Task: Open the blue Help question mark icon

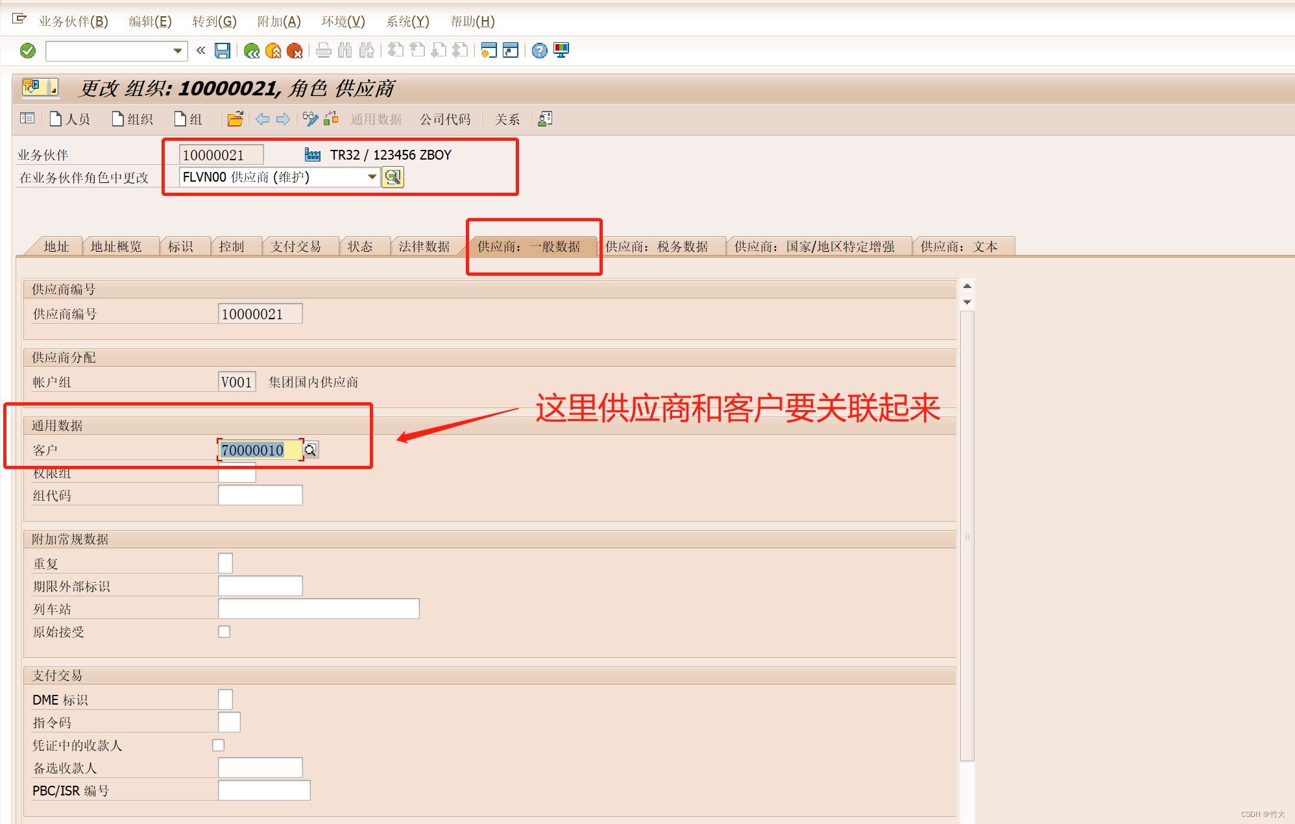Action: point(539,51)
